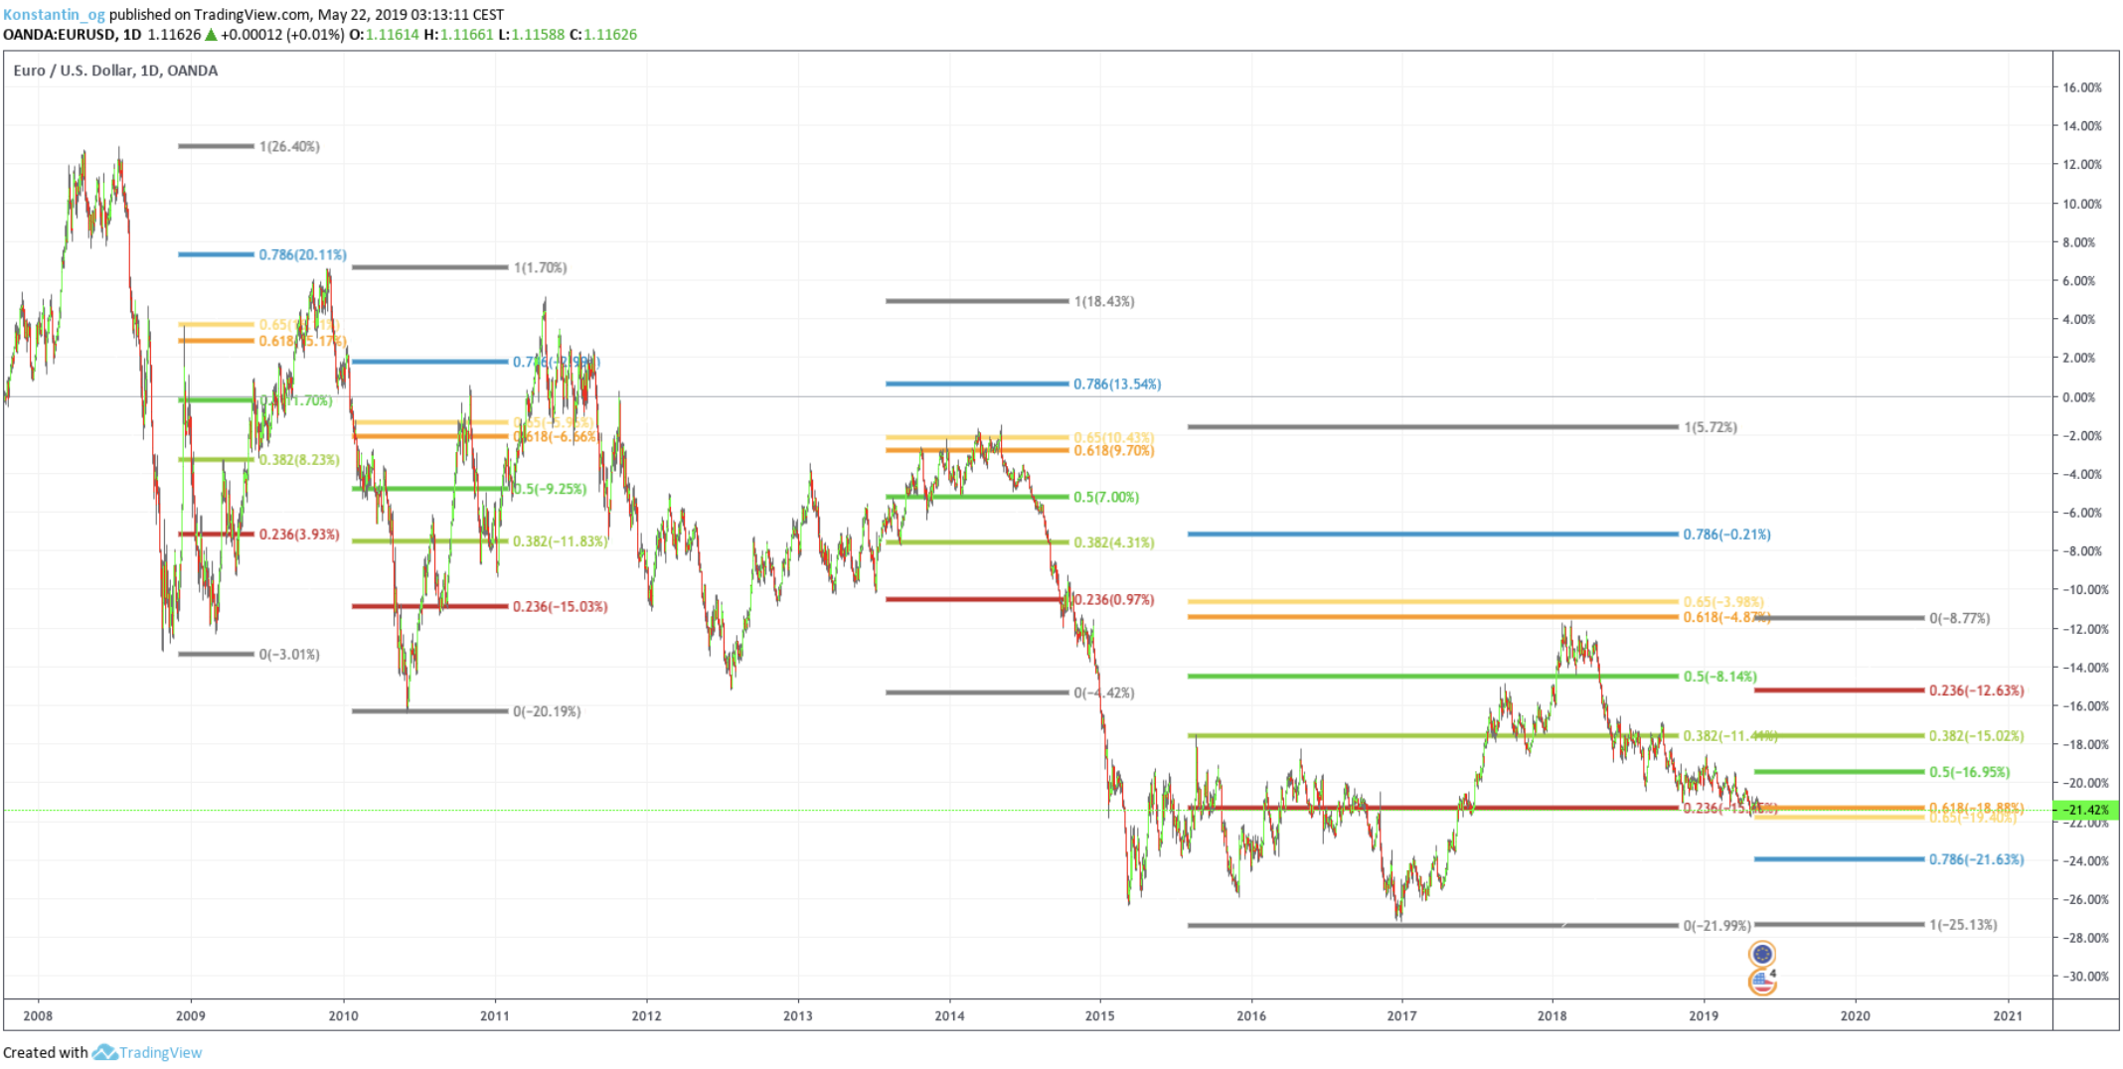Click the Fib label 0.236(3.93%)

[x=299, y=534]
